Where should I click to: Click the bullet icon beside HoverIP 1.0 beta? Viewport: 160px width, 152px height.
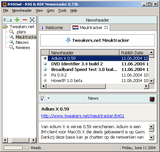click(x=45, y=80)
